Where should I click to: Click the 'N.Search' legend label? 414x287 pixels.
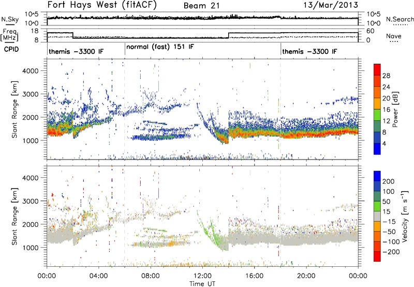400,19
